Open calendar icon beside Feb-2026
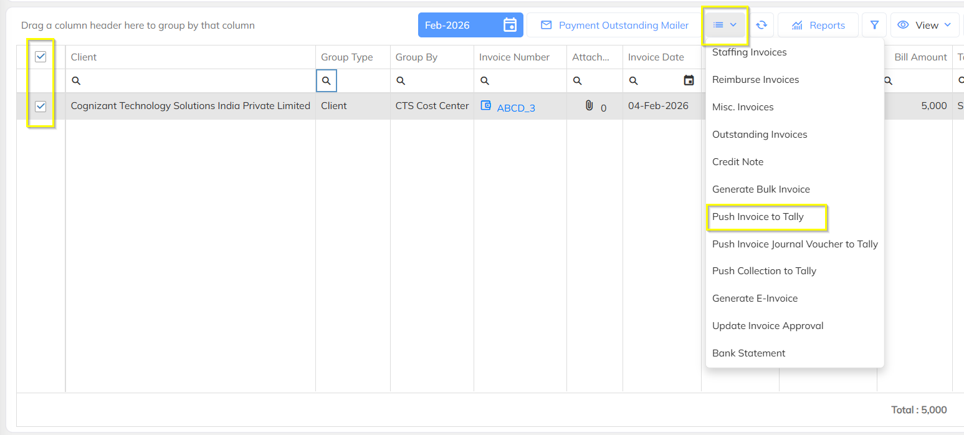Viewport: 964px width, 435px height. 510,26
